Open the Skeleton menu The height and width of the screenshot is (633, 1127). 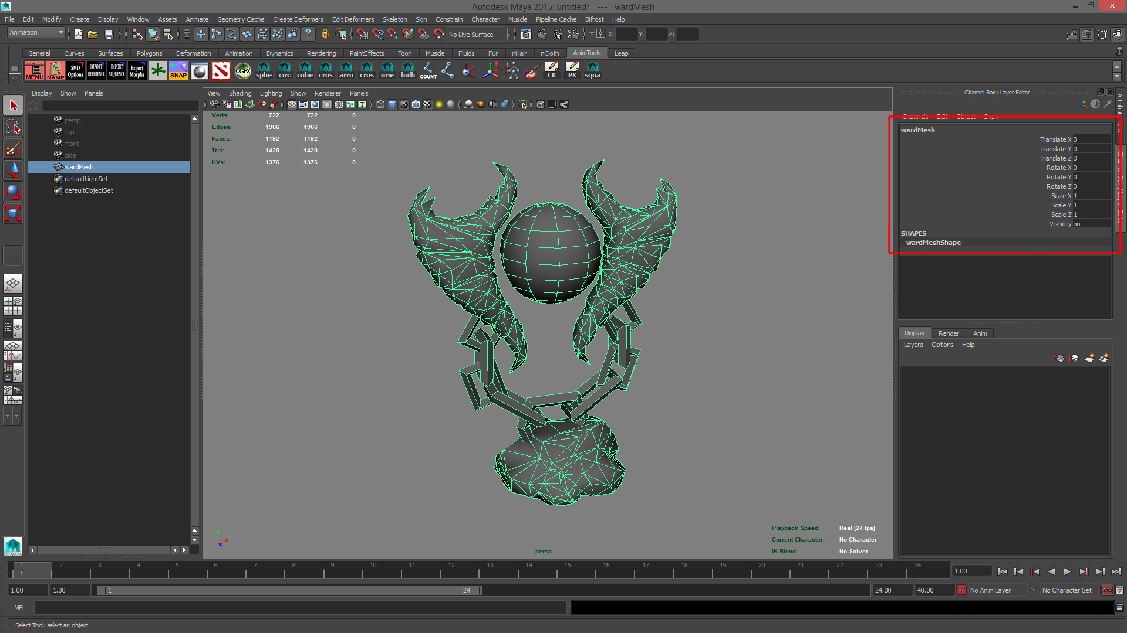pos(394,19)
